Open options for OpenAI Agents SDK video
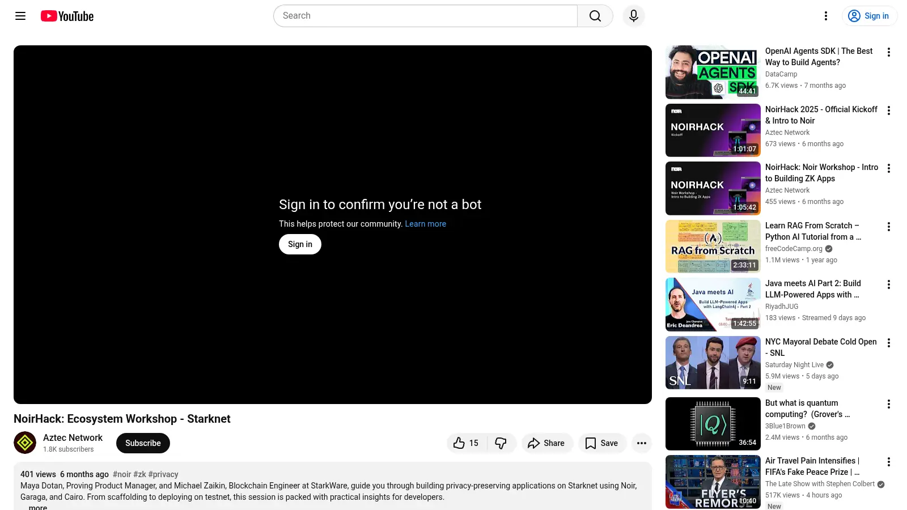 point(889,52)
